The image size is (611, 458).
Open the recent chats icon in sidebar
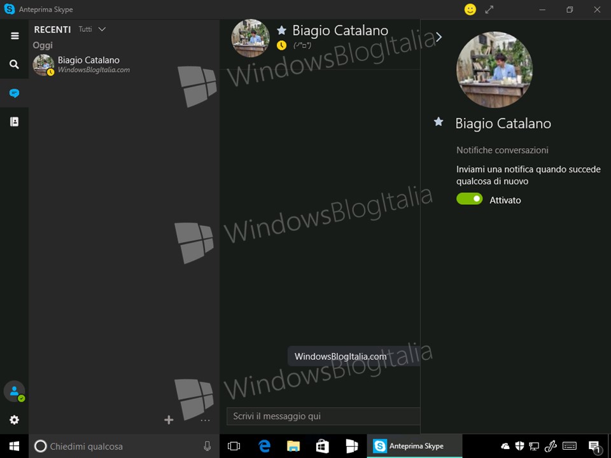coord(14,93)
